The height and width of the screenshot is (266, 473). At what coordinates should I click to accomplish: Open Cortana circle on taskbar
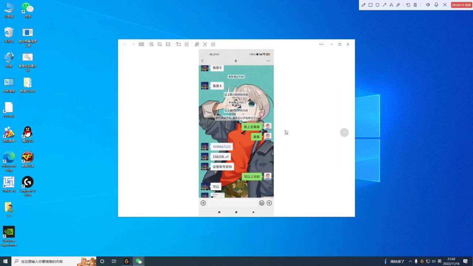point(102,261)
